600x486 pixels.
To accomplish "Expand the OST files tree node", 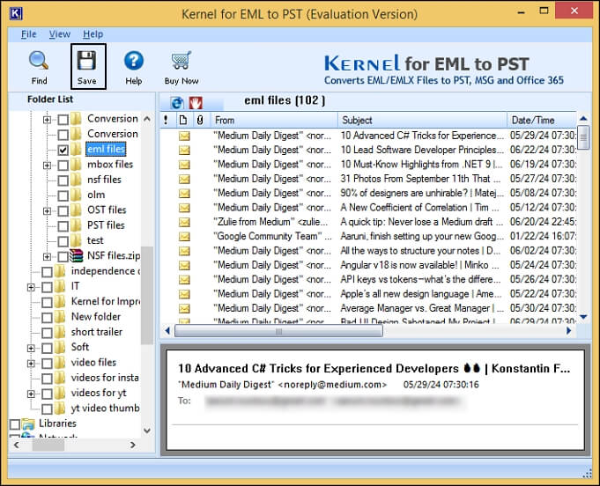I will pos(47,210).
